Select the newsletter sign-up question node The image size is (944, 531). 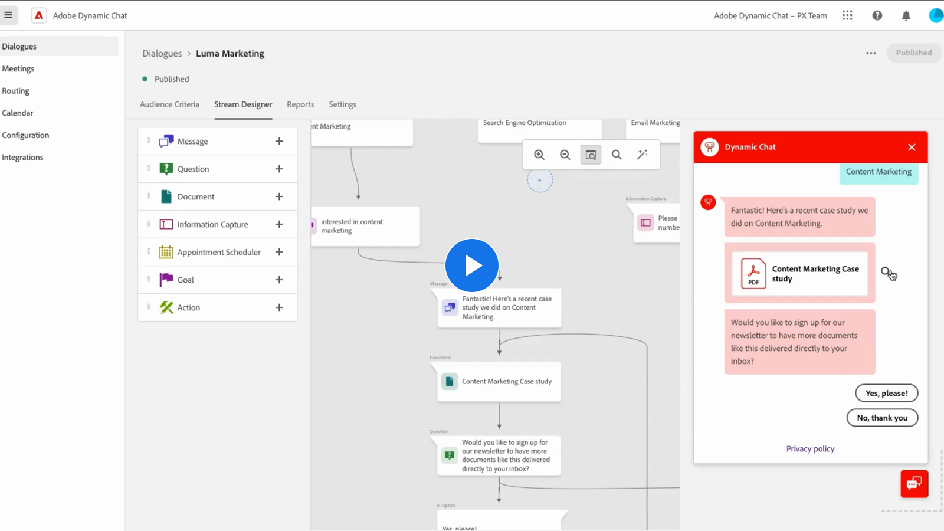499,455
